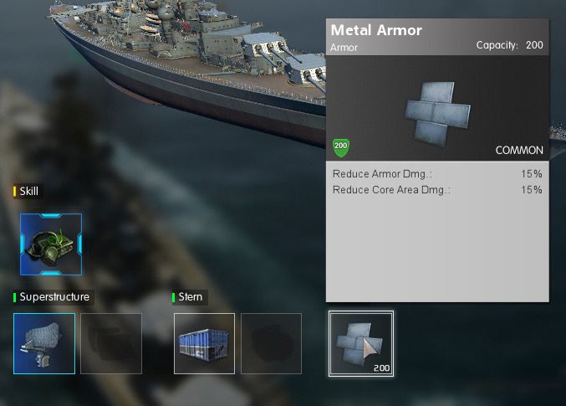The image size is (566, 406).
Task: Click the empty description area of tooltip
Action: (x=437, y=249)
